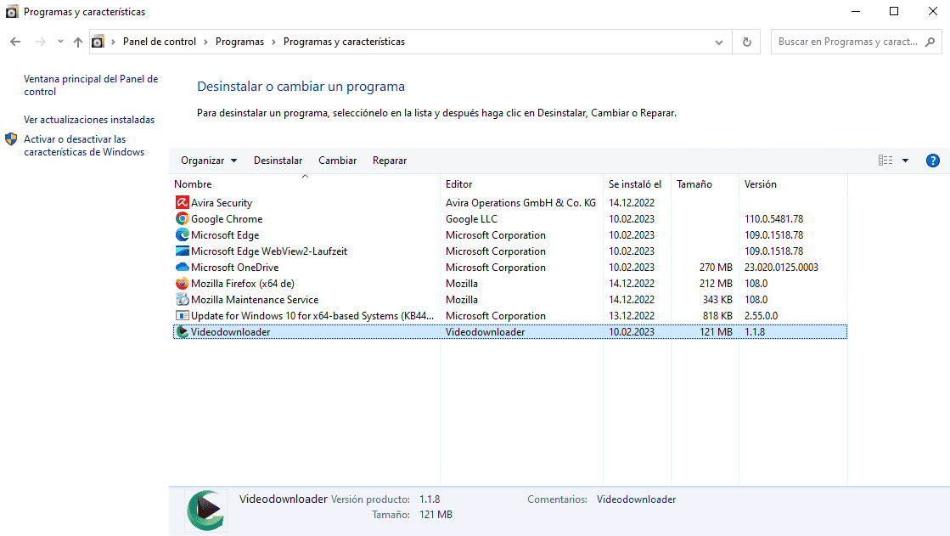950x536 pixels.
Task: Click the Microsoft OneDrive cloud icon
Action: tap(182, 267)
